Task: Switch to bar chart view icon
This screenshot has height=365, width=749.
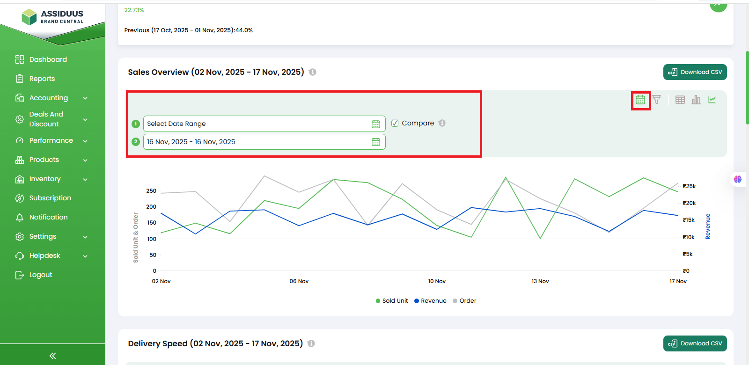Action: pos(696,100)
